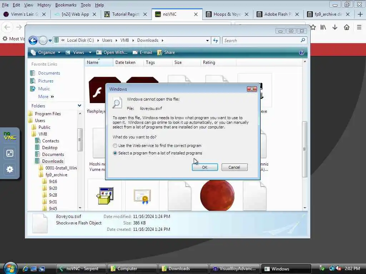Focus the Explorer Search field
Viewport: 366px width, 274px height.
(261, 41)
